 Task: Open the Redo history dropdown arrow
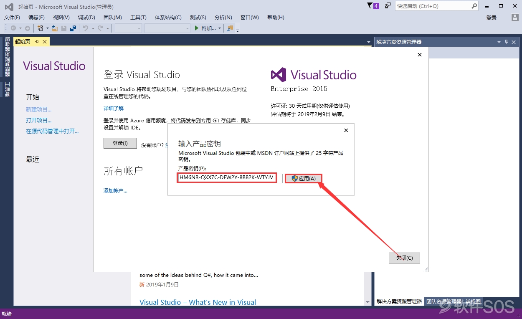(x=107, y=28)
